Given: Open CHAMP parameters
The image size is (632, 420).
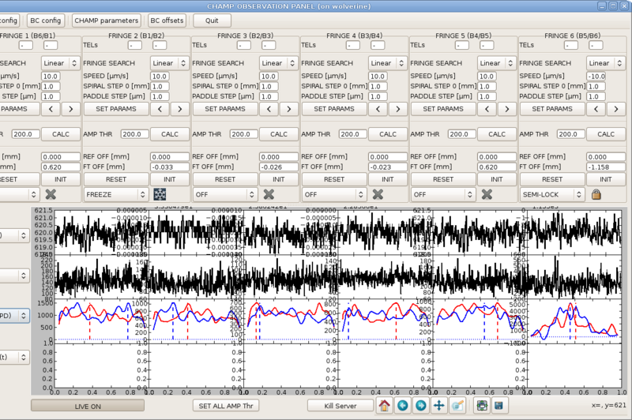Looking at the screenshot, I should pyautogui.click(x=107, y=21).
